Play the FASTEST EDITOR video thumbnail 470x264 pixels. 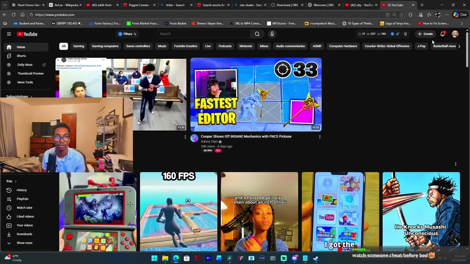coord(256,94)
